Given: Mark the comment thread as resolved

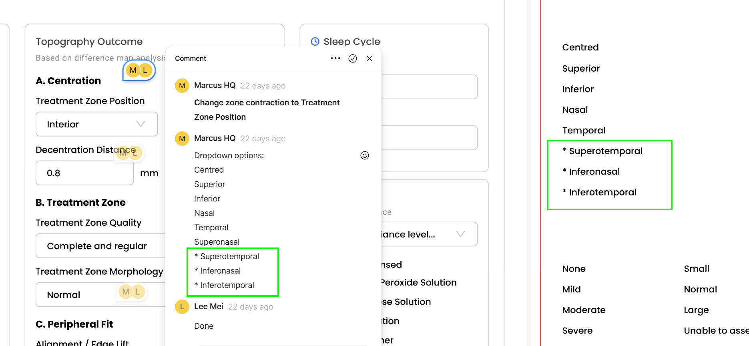Looking at the screenshot, I should tap(353, 58).
